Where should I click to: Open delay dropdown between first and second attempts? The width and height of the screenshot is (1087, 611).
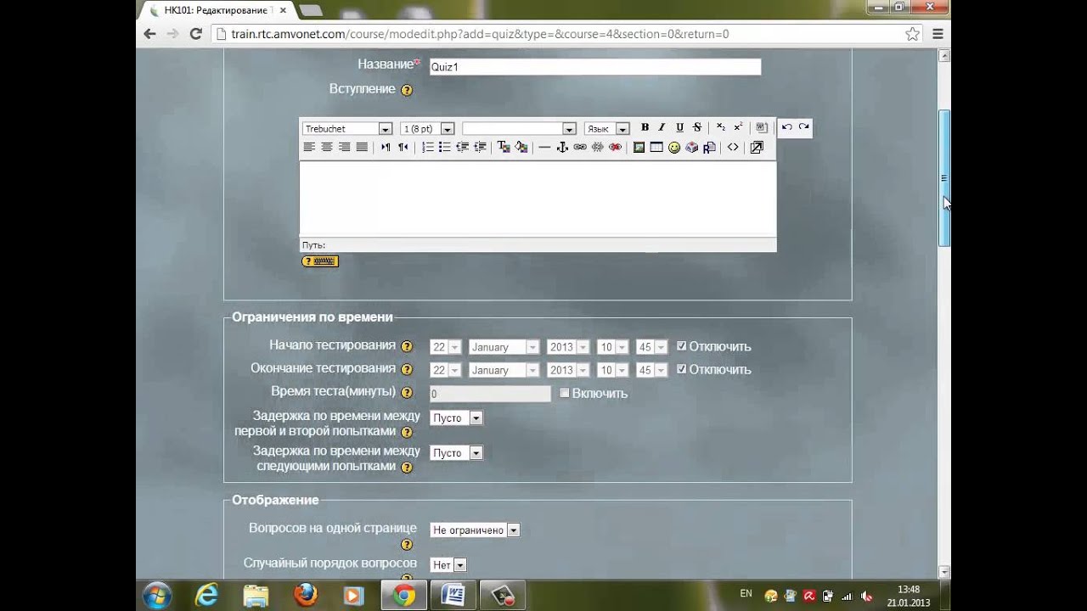coord(456,418)
